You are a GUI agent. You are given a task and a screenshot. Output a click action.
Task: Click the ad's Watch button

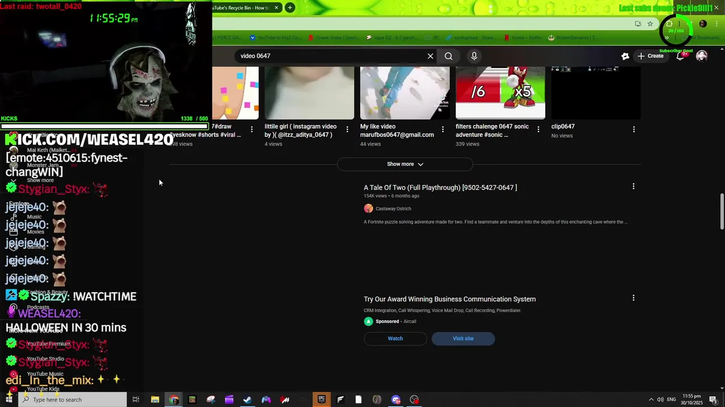click(395, 339)
